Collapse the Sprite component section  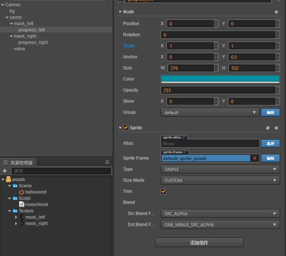pos(120,128)
